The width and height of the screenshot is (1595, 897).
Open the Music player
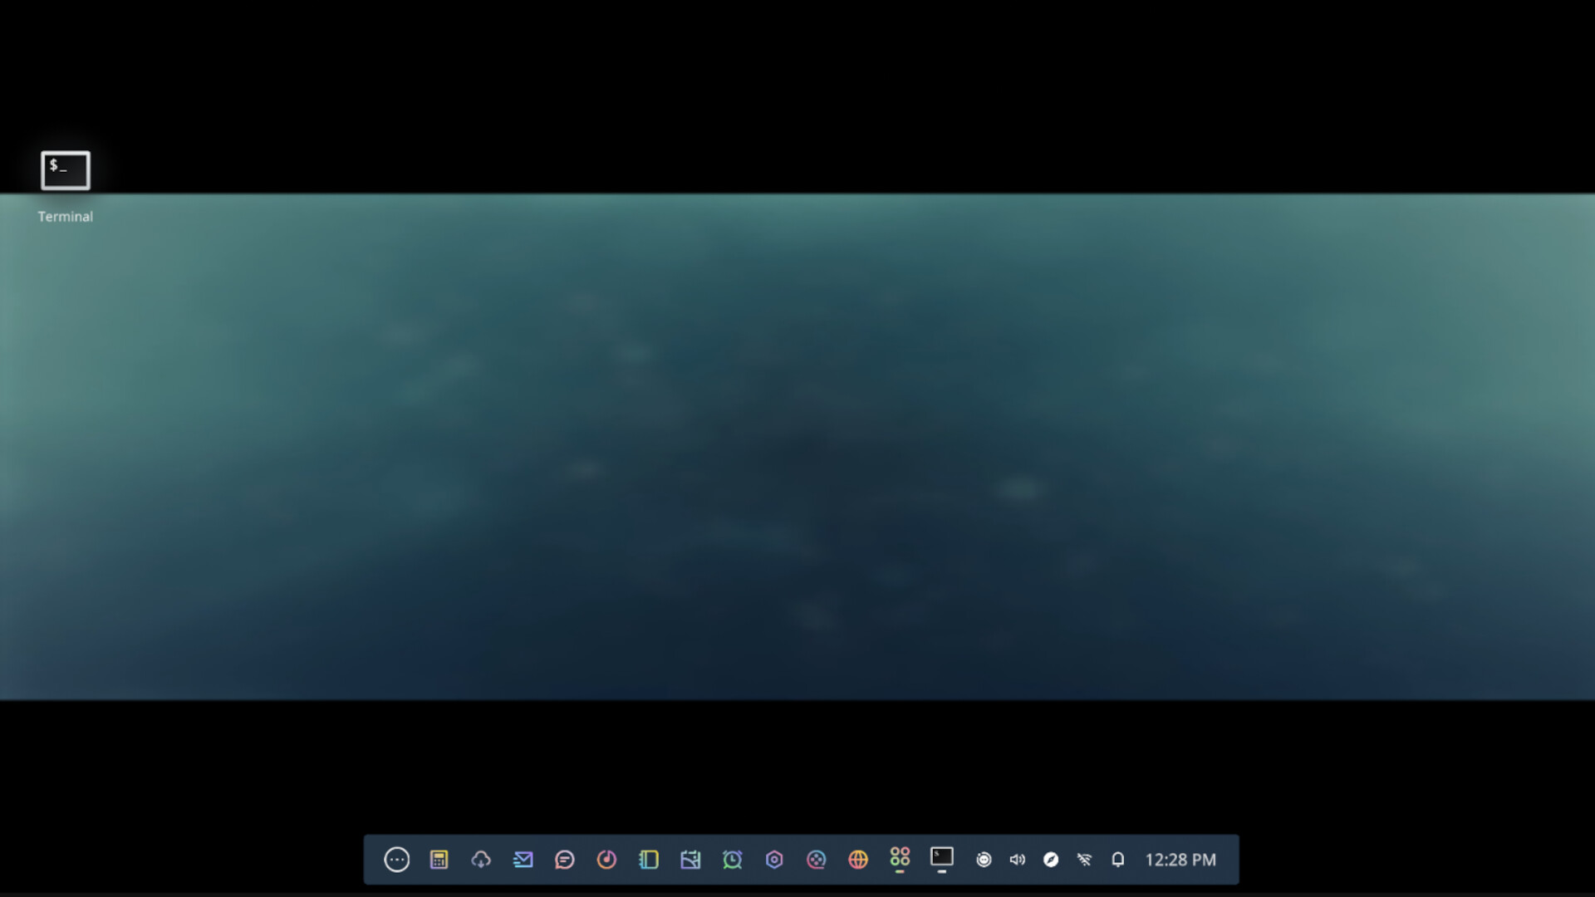coord(607,860)
